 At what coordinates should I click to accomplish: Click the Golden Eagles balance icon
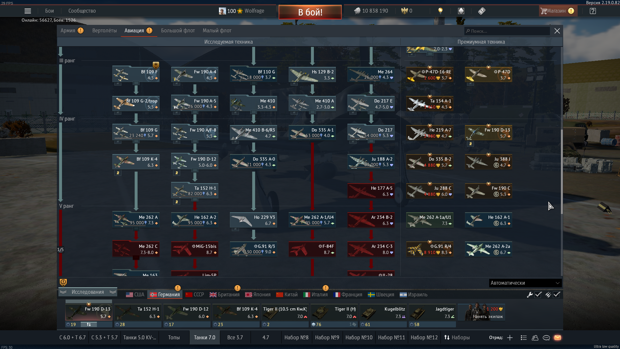click(404, 11)
